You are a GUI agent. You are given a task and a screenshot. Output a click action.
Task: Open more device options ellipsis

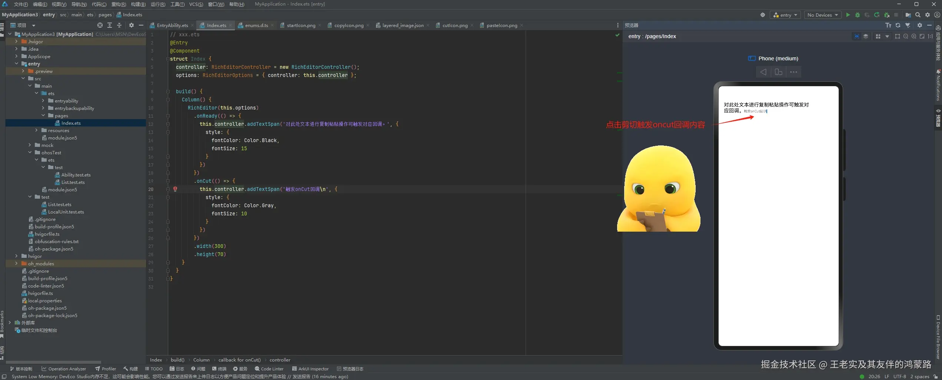click(793, 72)
